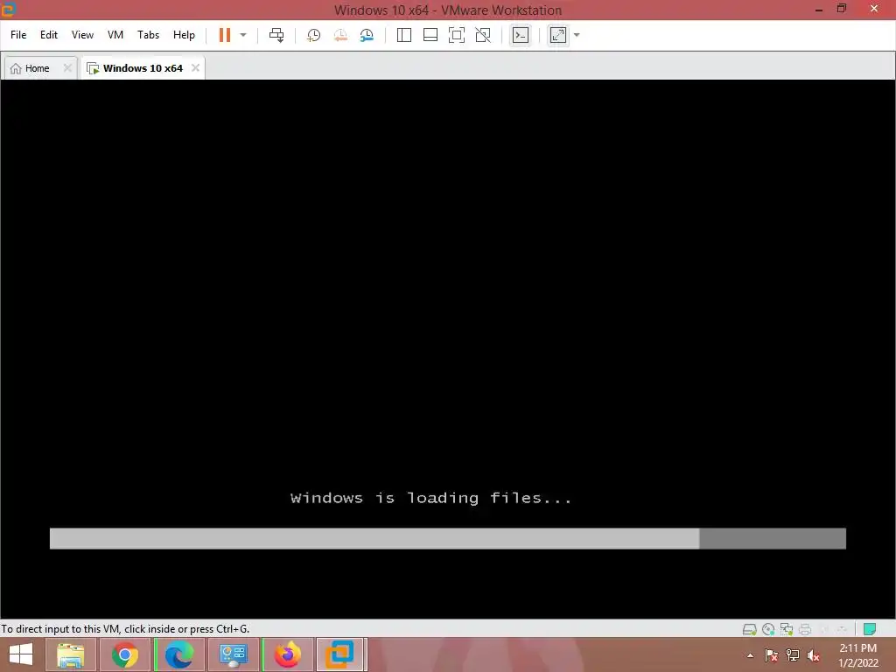The width and height of the screenshot is (896, 672).
Task: Launch Firefox from the taskbar
Action: [287, 654]
